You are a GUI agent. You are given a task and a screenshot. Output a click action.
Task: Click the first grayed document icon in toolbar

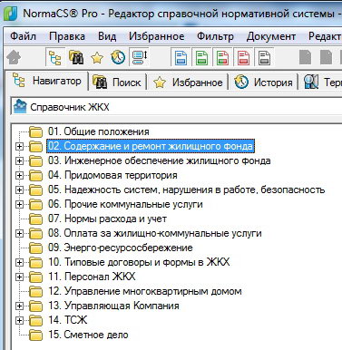point(305,57)
